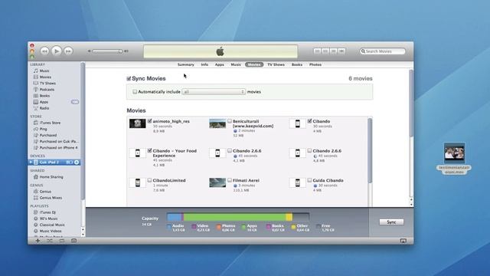Toggle shuffle at the window bottom
This screenshot has height=276, width=490.
(x=50, y=241)
